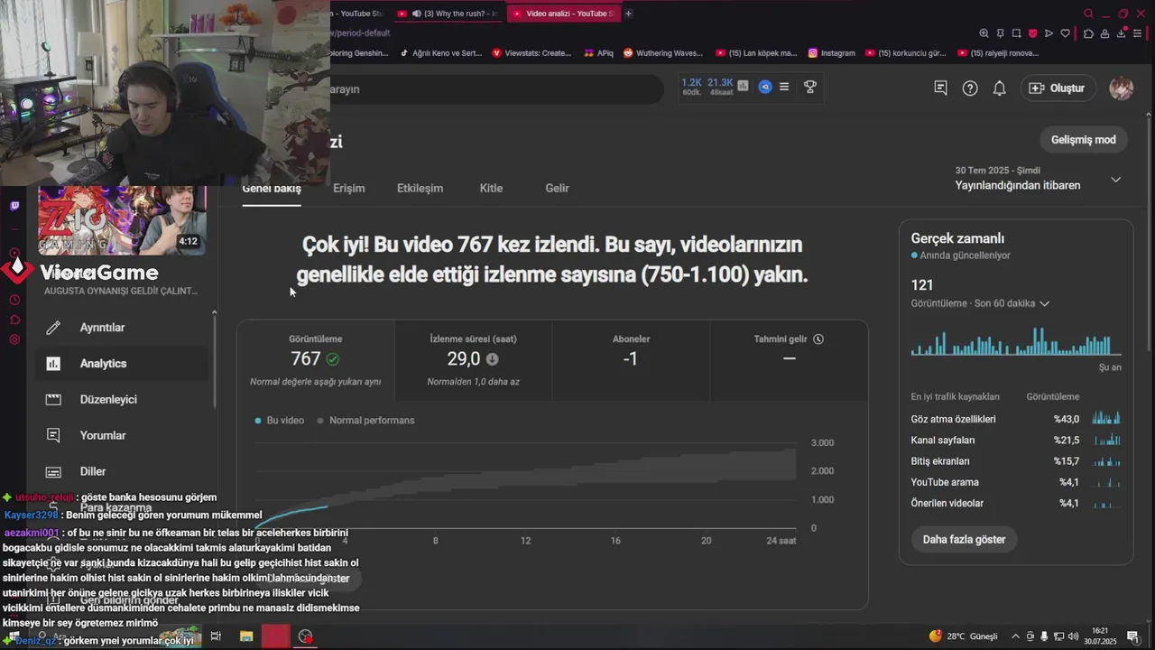Open the Twitch icon in browser sidebar
The image size is (1155, 650).
tap(14, 206)
